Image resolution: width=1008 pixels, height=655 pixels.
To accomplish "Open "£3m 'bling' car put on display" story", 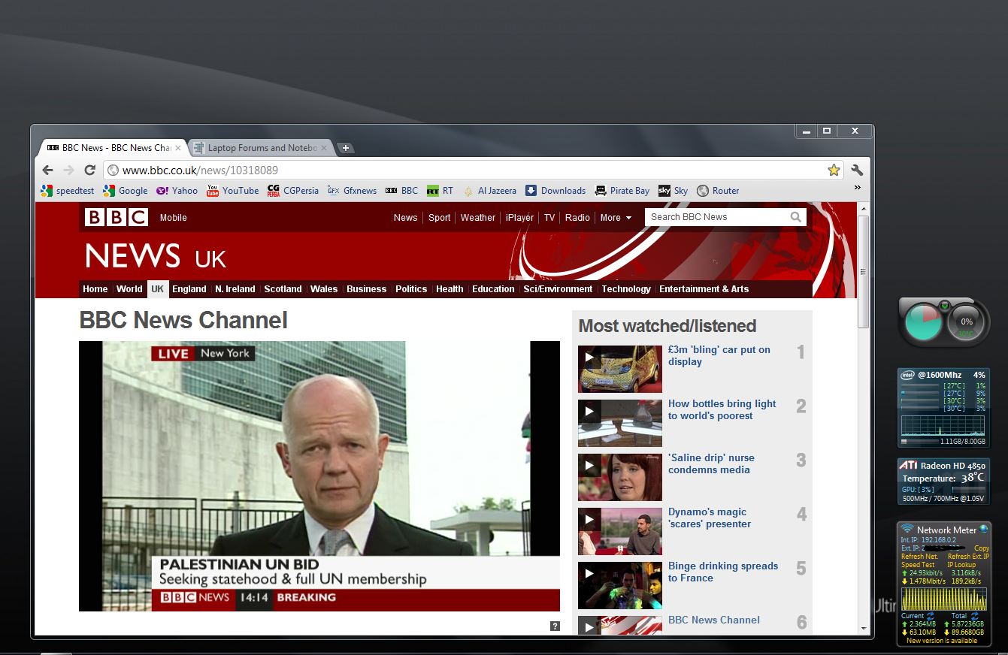I will (719, 355).
